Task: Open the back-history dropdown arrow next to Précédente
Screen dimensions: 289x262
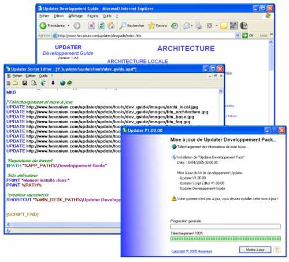Action: 68,25
